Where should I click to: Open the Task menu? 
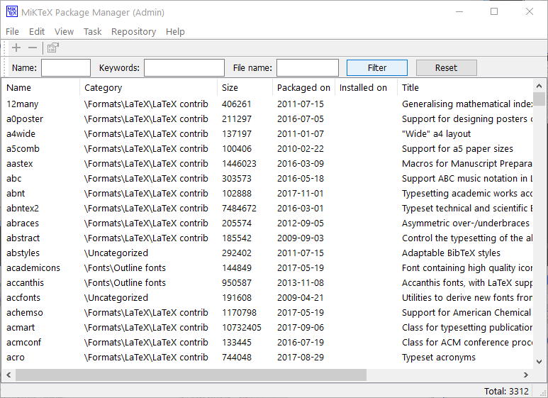pos(93,31)
